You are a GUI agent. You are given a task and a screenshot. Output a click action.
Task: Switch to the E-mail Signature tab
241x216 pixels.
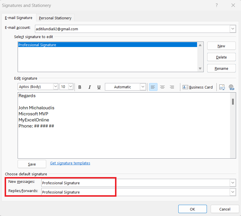(x=18, y=18)
